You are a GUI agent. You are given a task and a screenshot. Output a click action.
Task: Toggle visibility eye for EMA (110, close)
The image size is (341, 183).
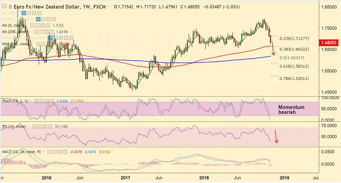pyautogui.click(x=38, y=44)
